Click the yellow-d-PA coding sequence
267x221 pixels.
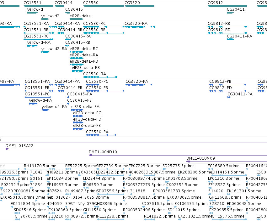(33, 104)
